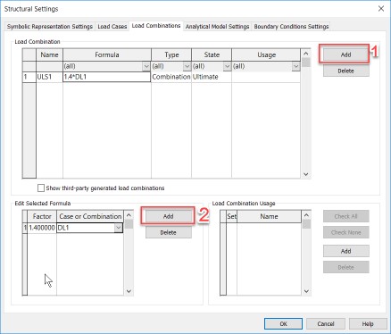Switch to the Load Cases tab
391x334 pixels.
tap(112, 27)
